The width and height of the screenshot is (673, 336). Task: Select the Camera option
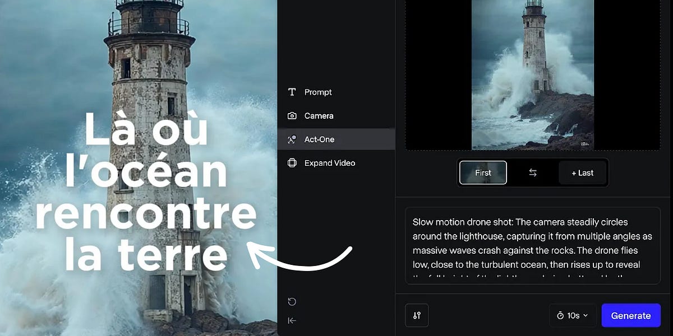tap(336, 115)
